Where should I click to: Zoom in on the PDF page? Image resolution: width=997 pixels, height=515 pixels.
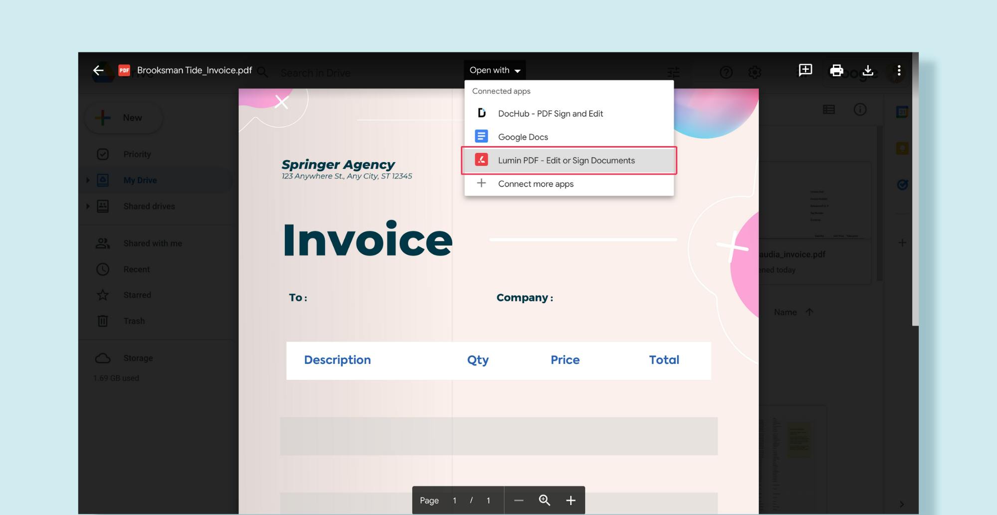click(x=571, y=500)
